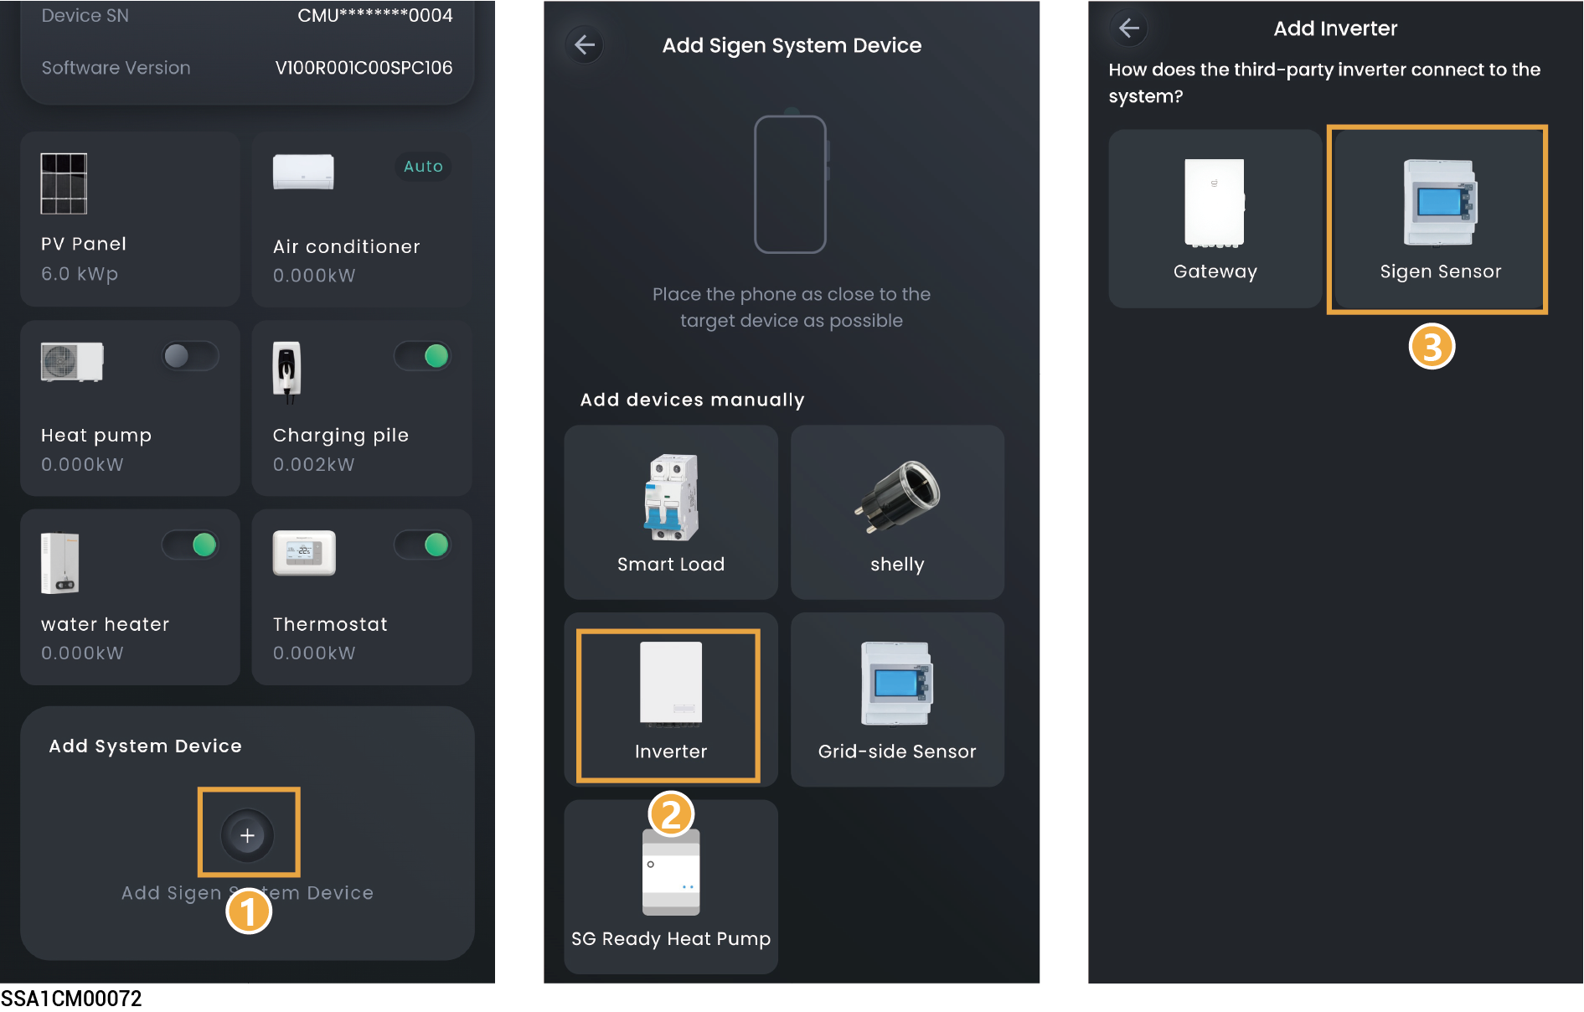Image resolution: width=1584 pixels, height=1012 pixels.
Task: Disable the water heater toggle
Action: click(190, 545)
